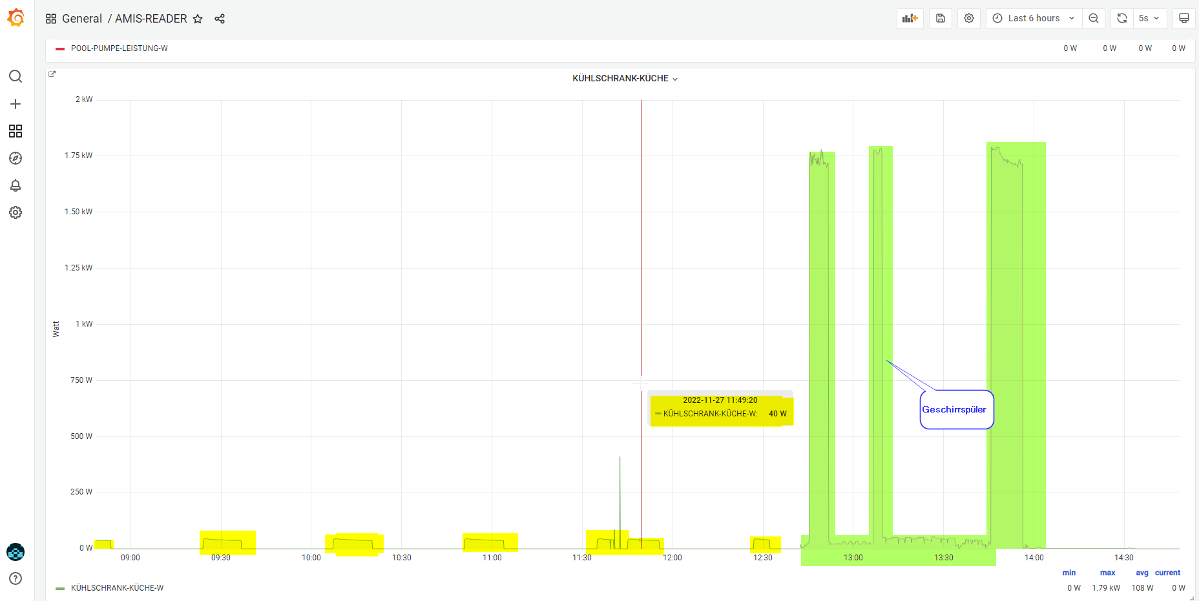Open the Last 6 hours time picker
The height and width of the screenshot is (601, 1199).
(x=1034, y=18)
